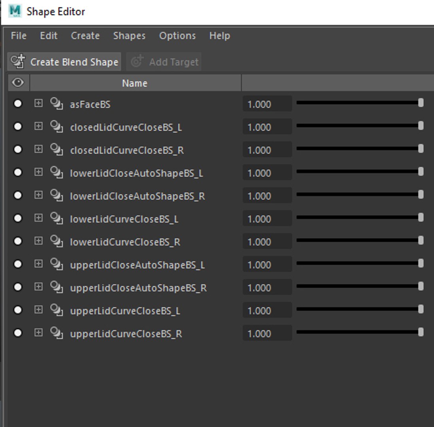
Task: Click the Add Target icon
Action: pos(137,61)
